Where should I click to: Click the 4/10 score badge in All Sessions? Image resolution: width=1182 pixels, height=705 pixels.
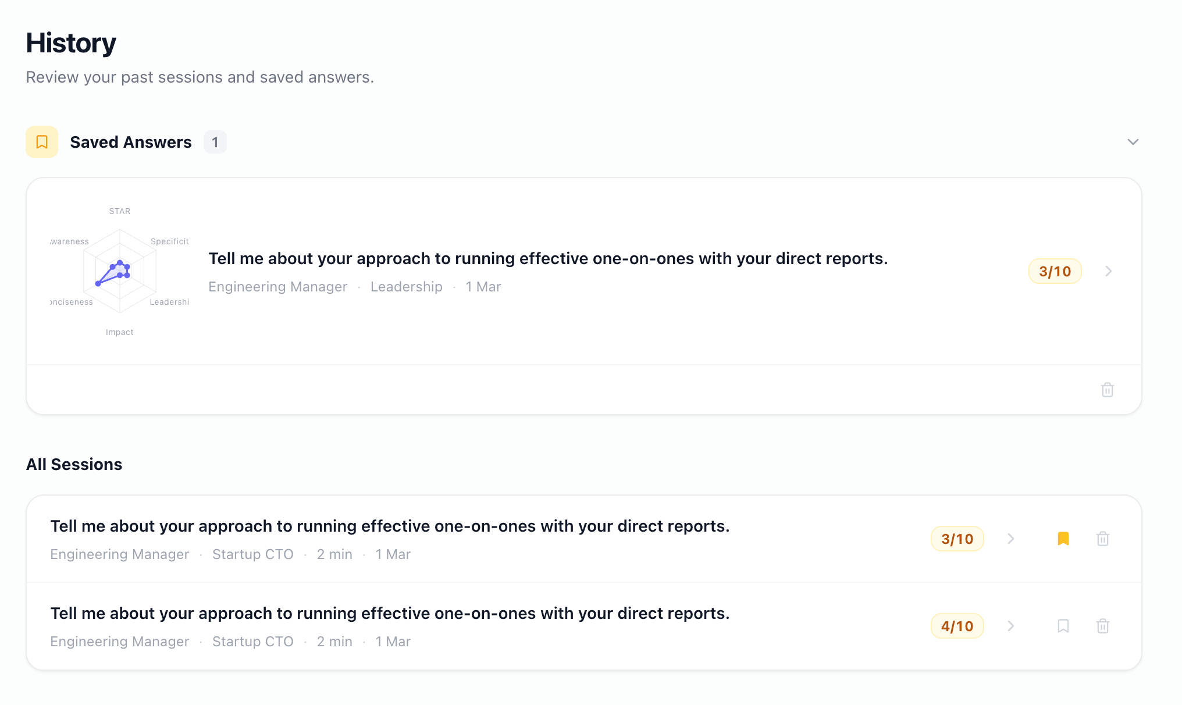point(957,626)
